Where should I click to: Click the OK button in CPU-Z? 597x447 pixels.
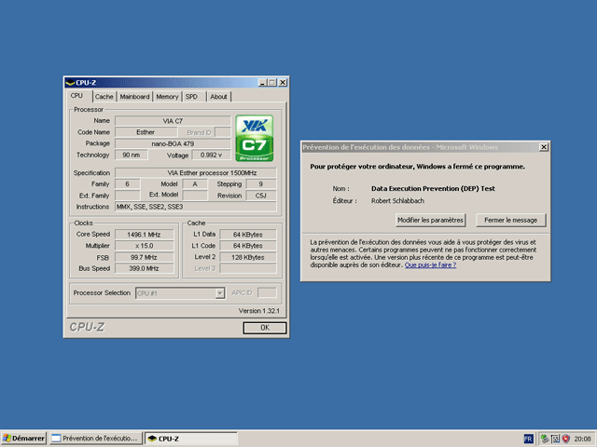265,328
